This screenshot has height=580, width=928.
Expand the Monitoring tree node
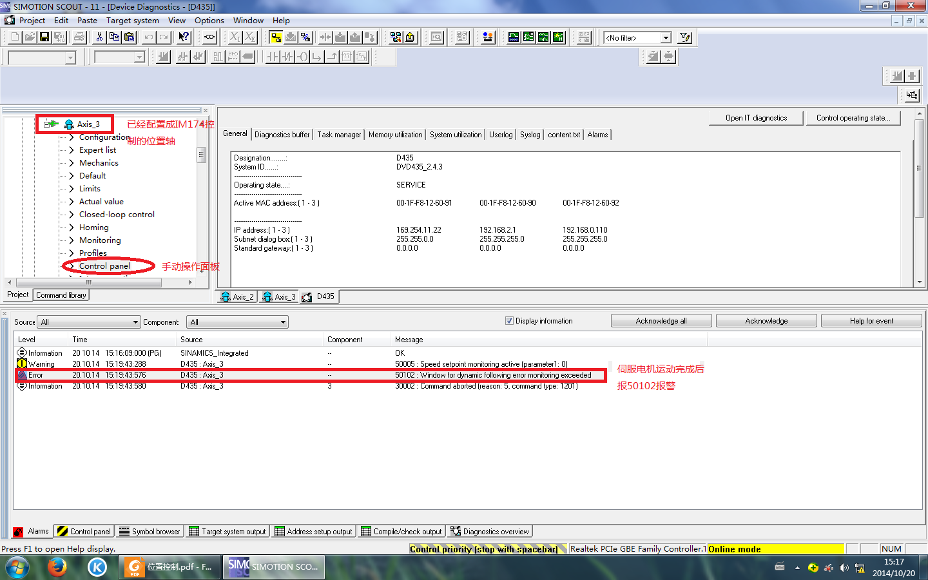[72, 240]
